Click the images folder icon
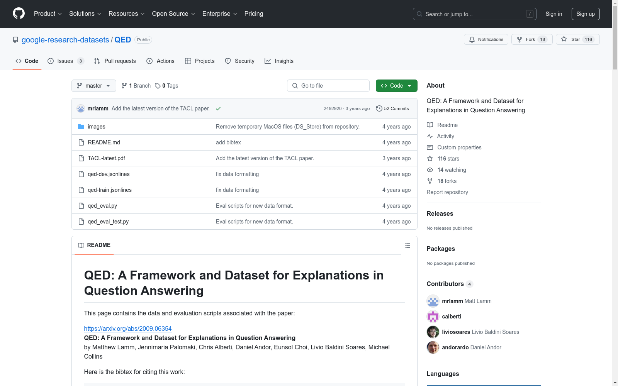This screenshot has width=618, height=386. click(x=81, y=127)
